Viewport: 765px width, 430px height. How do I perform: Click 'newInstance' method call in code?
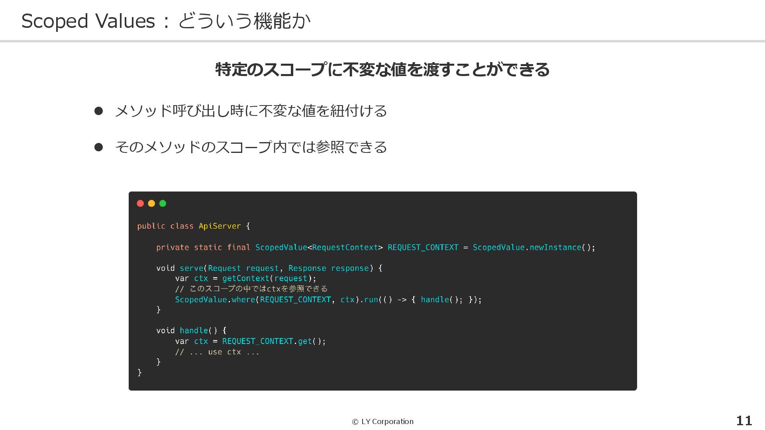point(555,248)
